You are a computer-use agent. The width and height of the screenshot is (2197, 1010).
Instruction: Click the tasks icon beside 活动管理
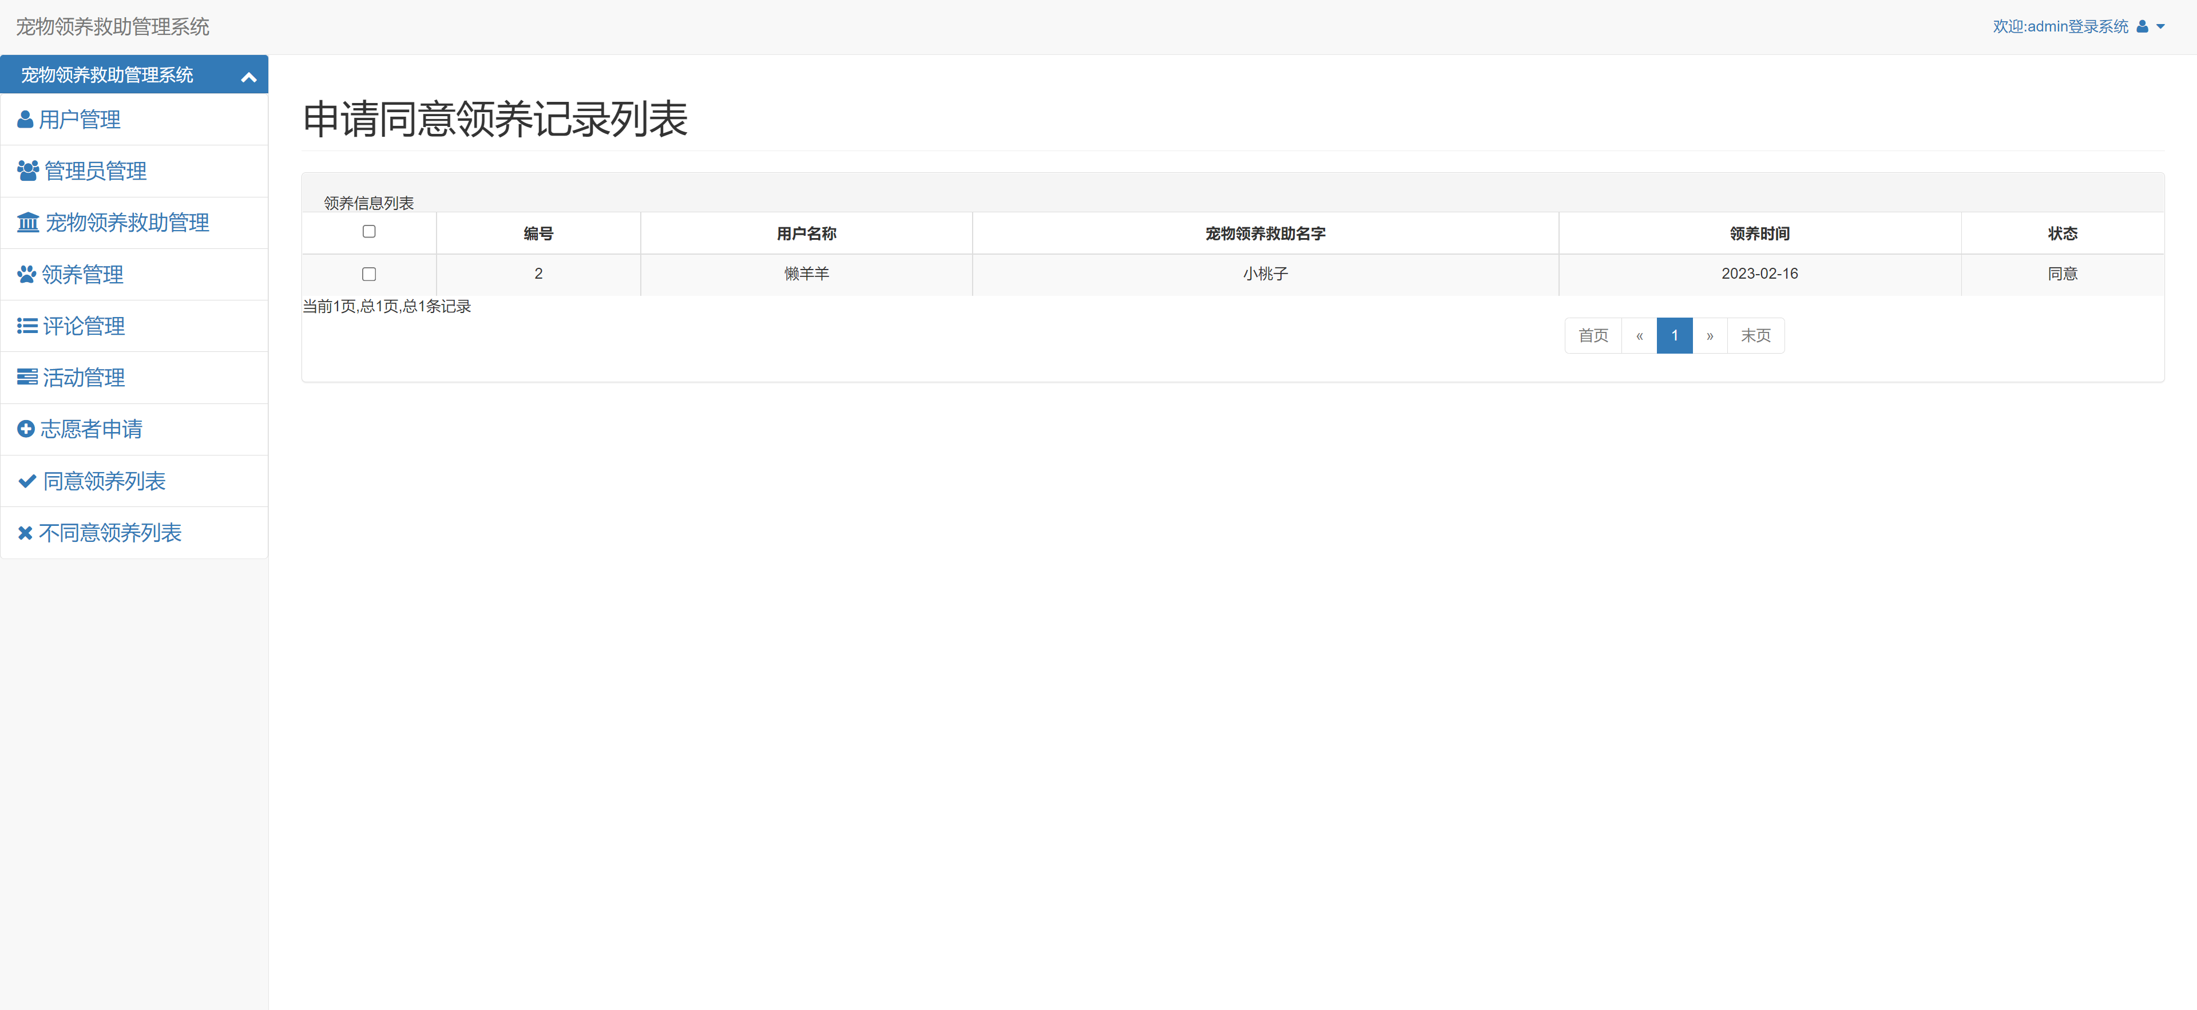coord(27,377)
